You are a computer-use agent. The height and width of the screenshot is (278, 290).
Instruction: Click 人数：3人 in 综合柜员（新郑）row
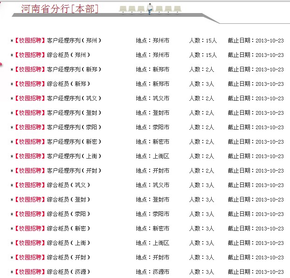(201, 83)
